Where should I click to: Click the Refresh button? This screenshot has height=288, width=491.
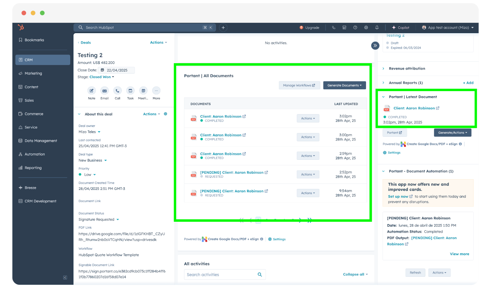click(415, 273)
